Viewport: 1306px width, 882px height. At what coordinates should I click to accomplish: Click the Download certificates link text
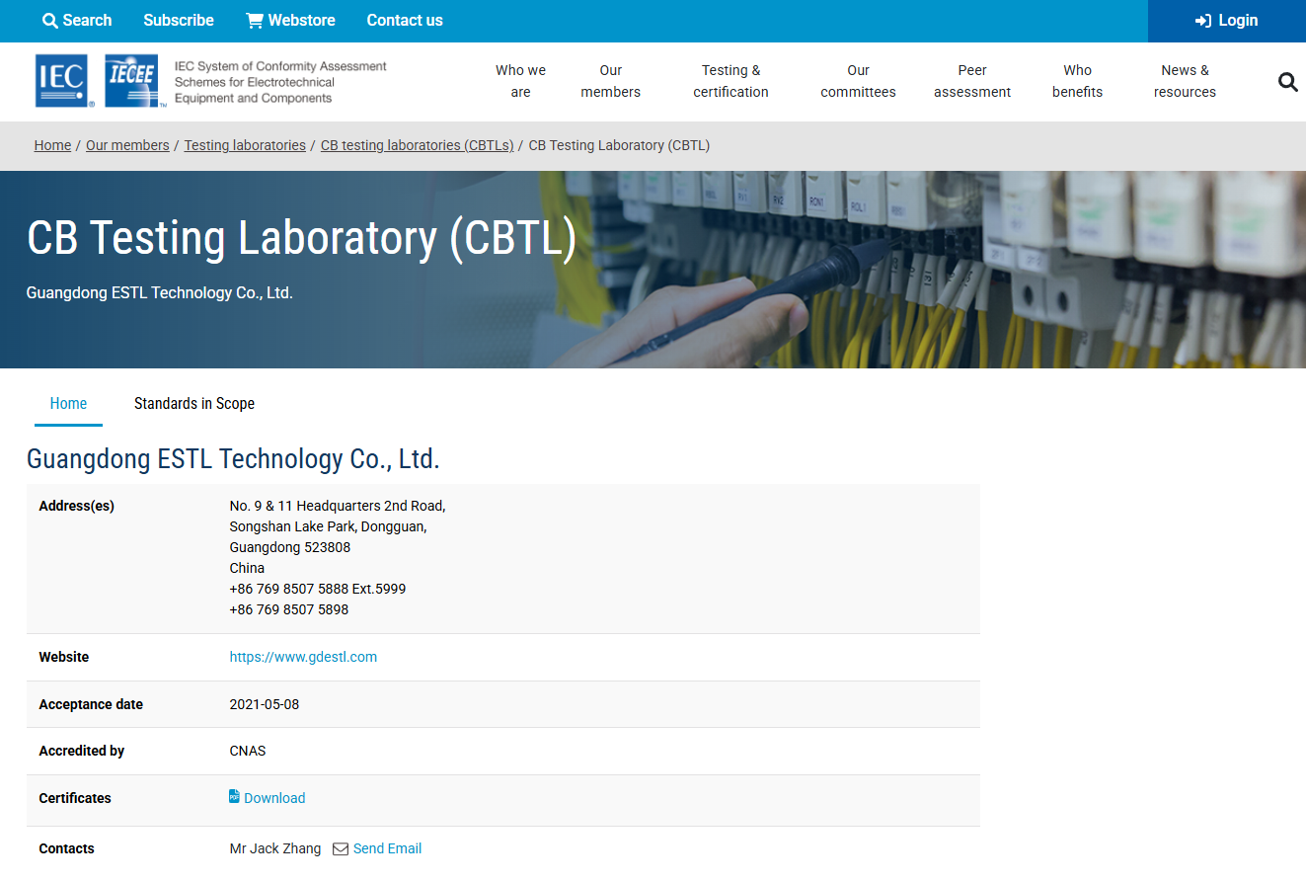click(274, 798)
